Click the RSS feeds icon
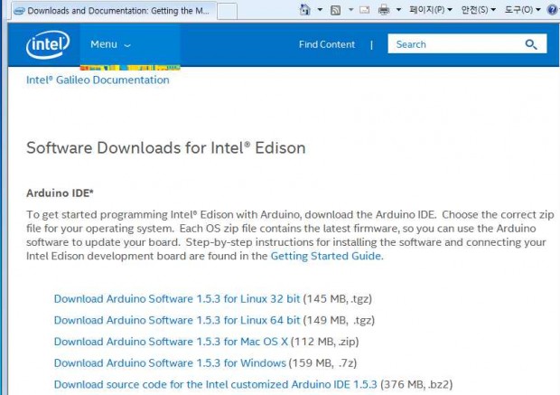Viewport: 560px width, 395px height. [335, 10]
